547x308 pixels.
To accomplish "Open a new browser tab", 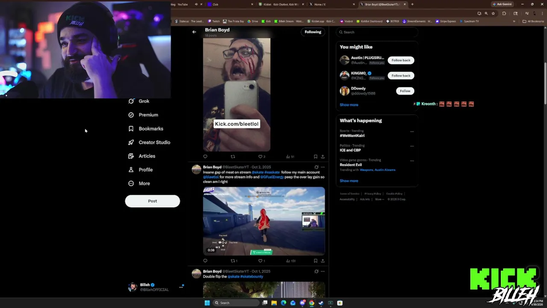I will [x=412, y=4].
